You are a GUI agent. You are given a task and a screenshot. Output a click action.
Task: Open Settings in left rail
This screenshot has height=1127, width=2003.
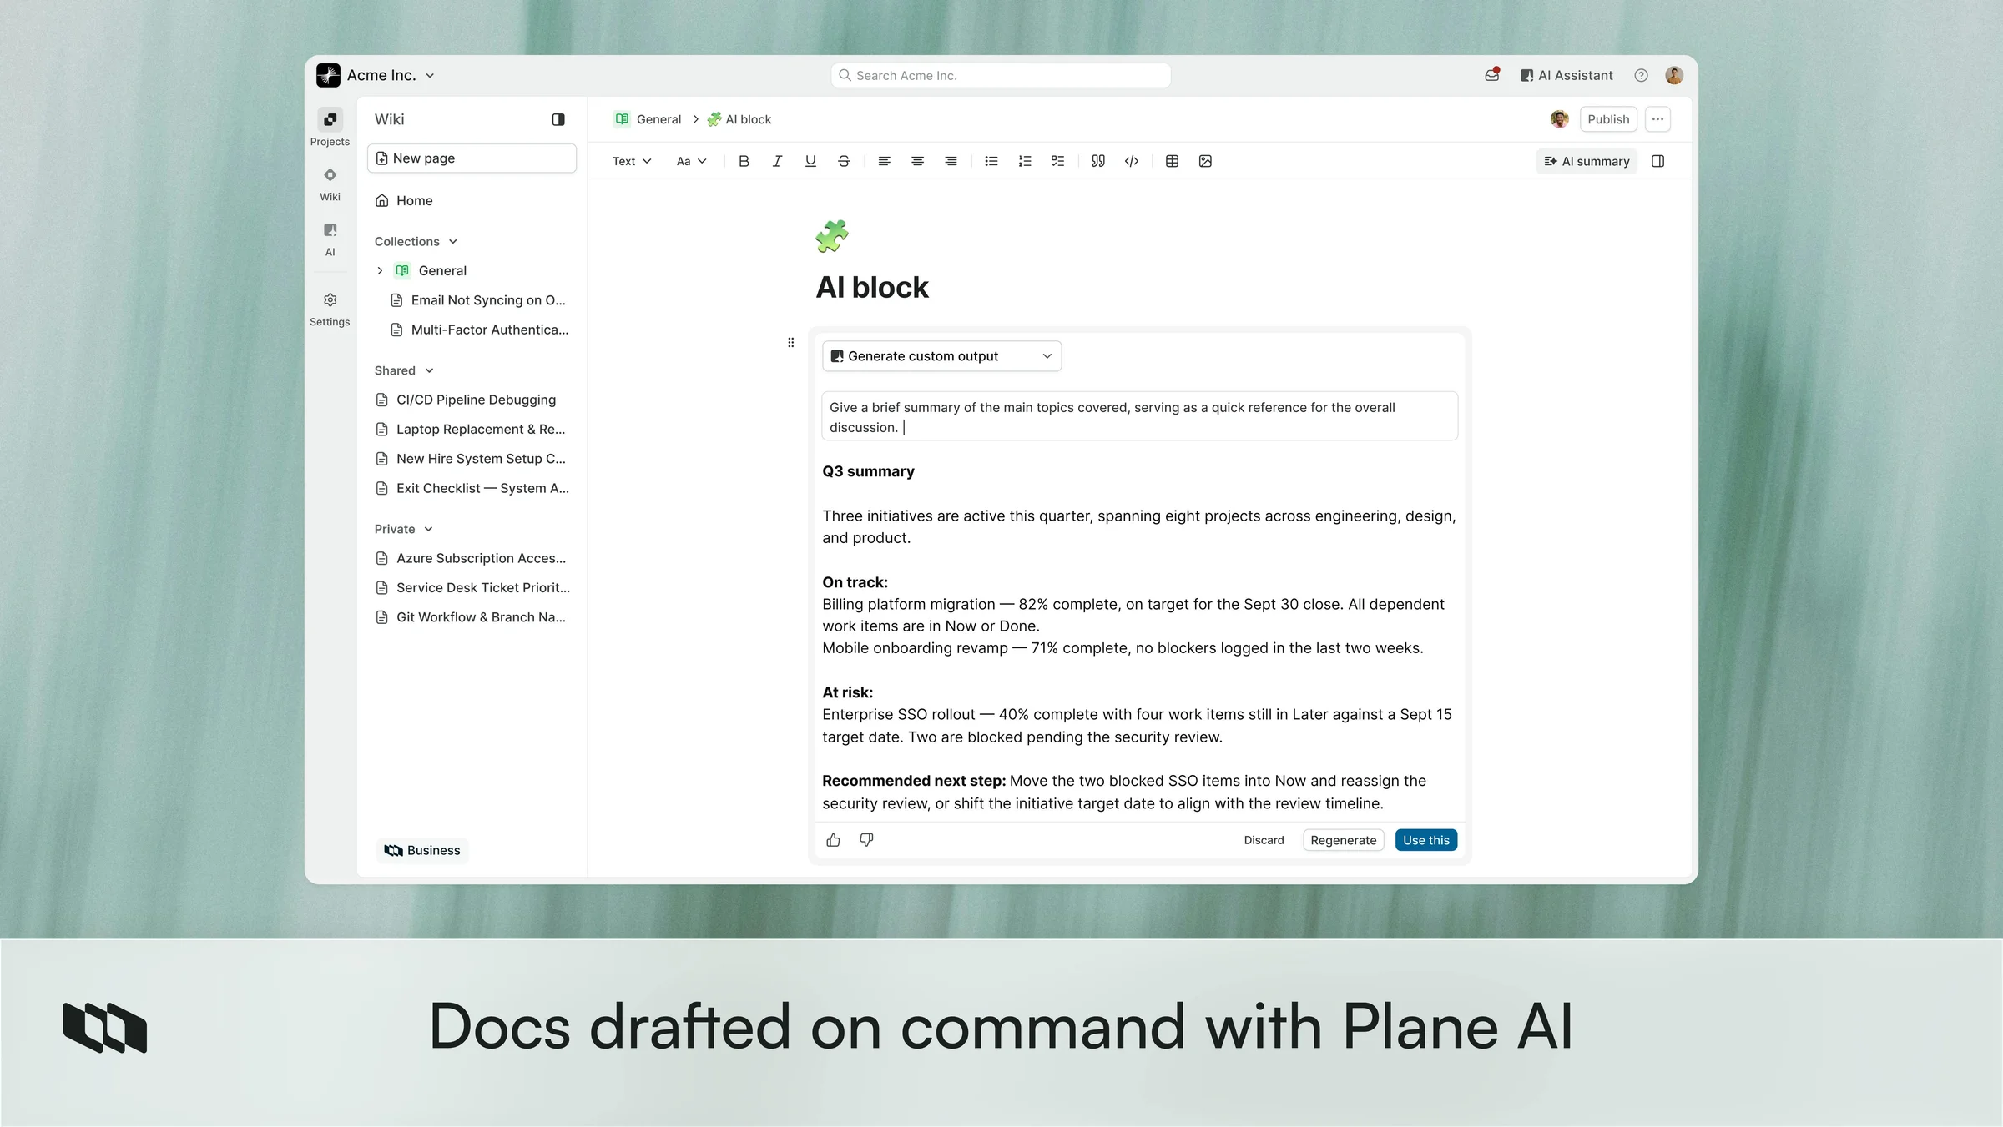click(330, 309)
